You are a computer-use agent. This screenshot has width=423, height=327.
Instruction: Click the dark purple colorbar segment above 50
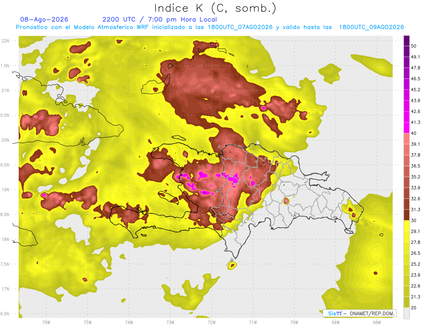(406, 41)
